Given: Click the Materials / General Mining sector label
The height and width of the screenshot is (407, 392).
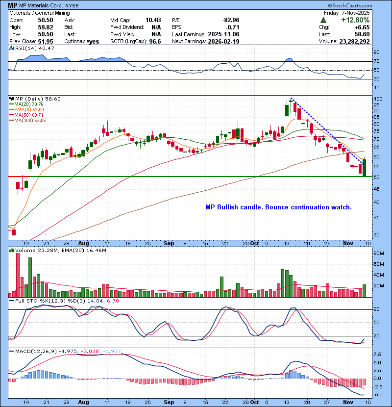Looking at the screenshot, I should [x=40, y=13].
